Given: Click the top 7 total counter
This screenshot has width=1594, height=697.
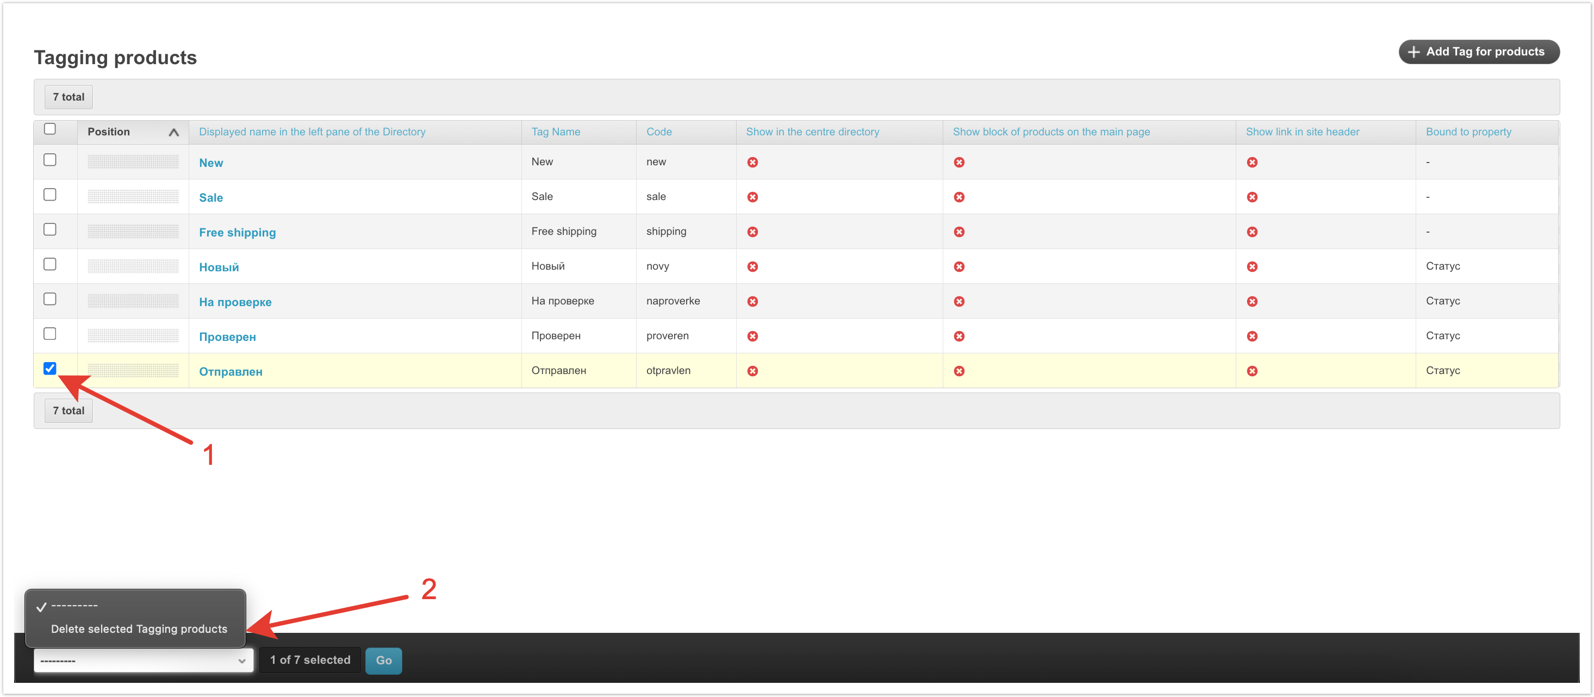Looking at the screenshot, I should click(x=69, y=97).
